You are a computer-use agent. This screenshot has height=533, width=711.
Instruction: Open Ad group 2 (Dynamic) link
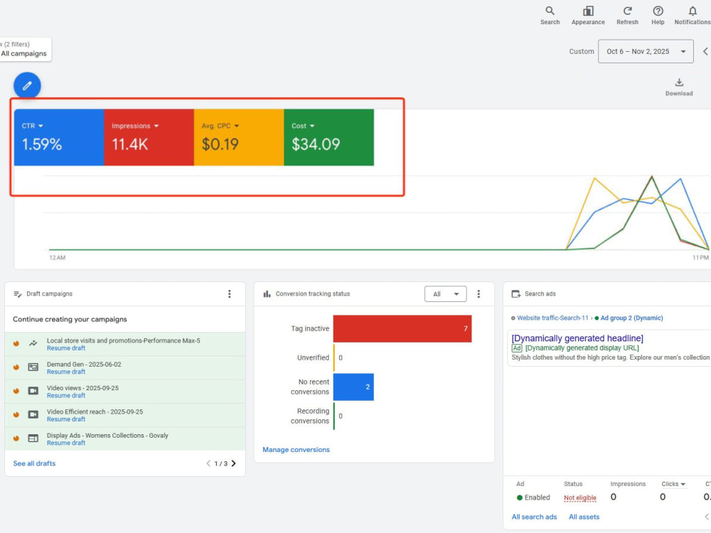pyautogui.click(x=631, y=318)
